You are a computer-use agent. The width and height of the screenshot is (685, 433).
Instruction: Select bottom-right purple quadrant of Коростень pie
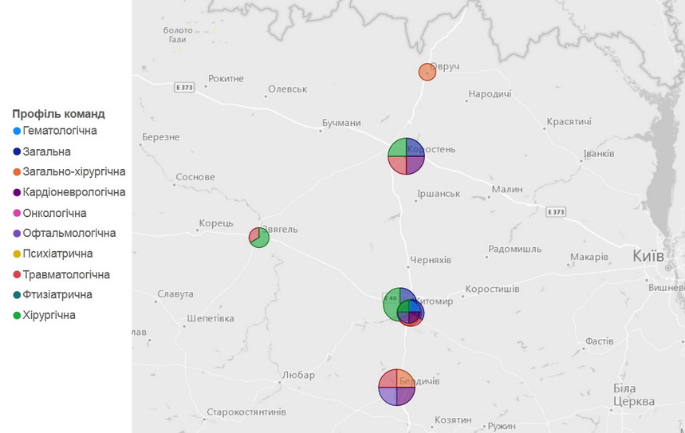point(415,164)
